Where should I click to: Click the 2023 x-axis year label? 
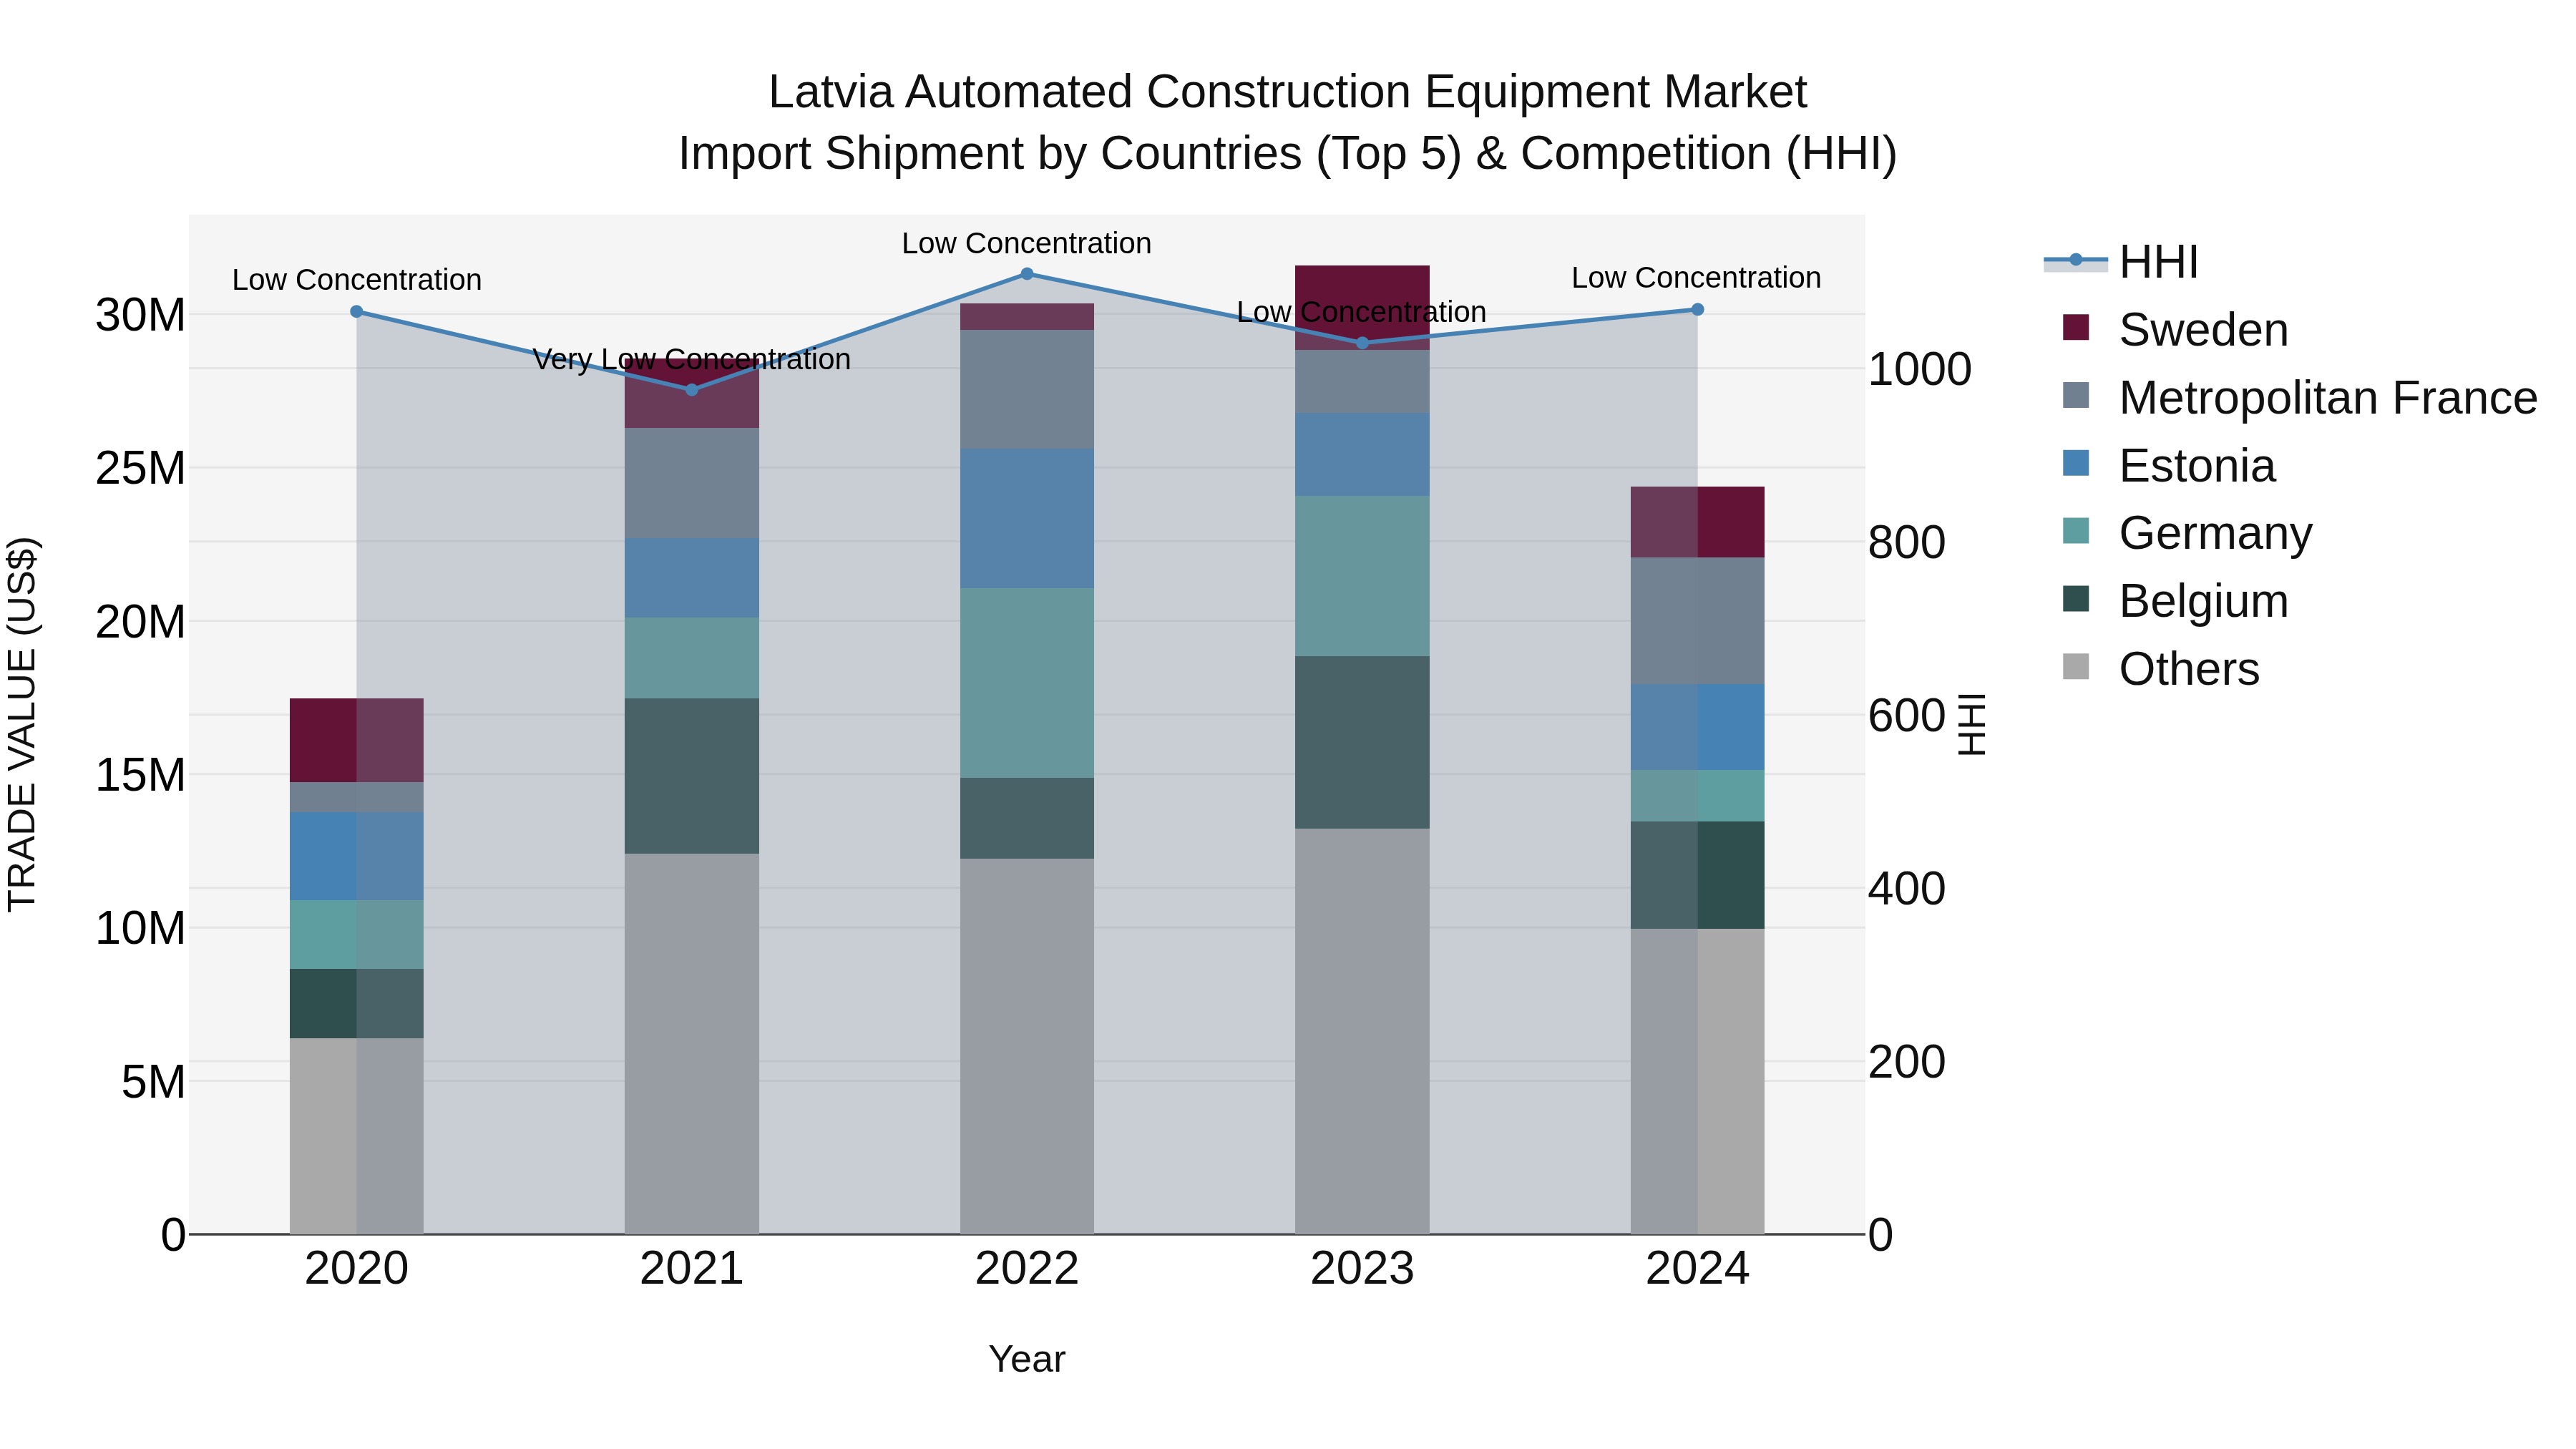pyautogui.click(x=1362, y=1269)
